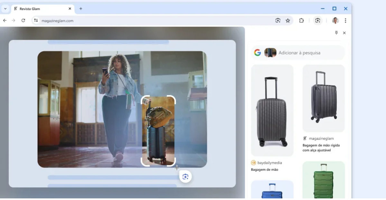Select the Revista Glam tab
Viewport: 386px width, 200px height.
[x=43, y=9]
